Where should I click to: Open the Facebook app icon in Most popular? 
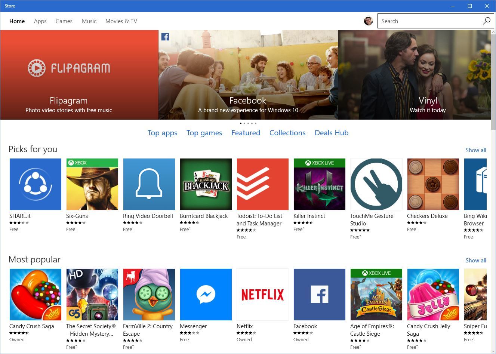tap(319, 294)
